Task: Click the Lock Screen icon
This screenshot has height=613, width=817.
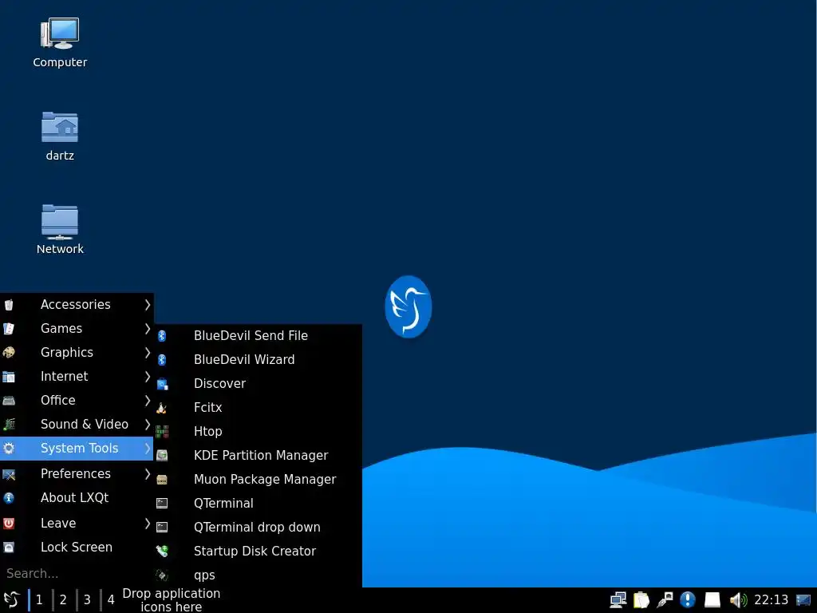Action: [9, 548]
